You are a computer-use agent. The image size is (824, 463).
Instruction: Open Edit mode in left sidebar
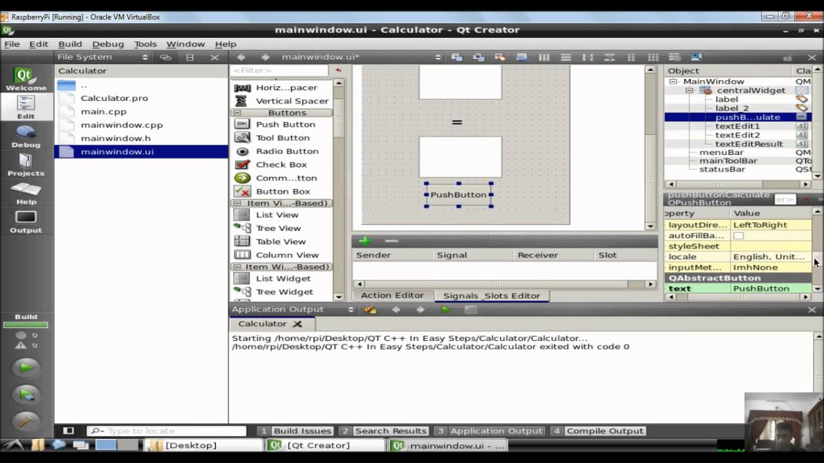[x=26, y=107]
